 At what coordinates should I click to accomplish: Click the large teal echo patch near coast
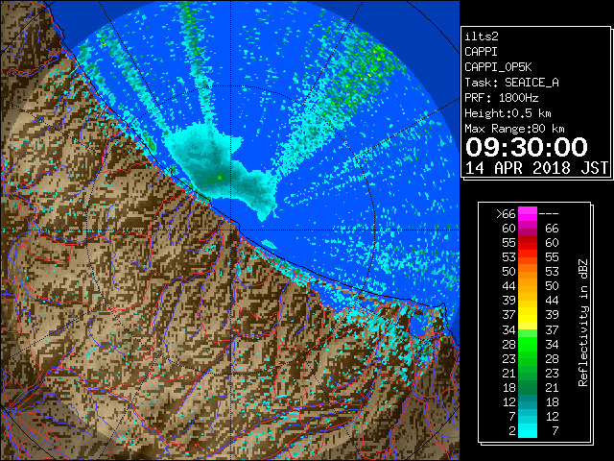point(218,169)
